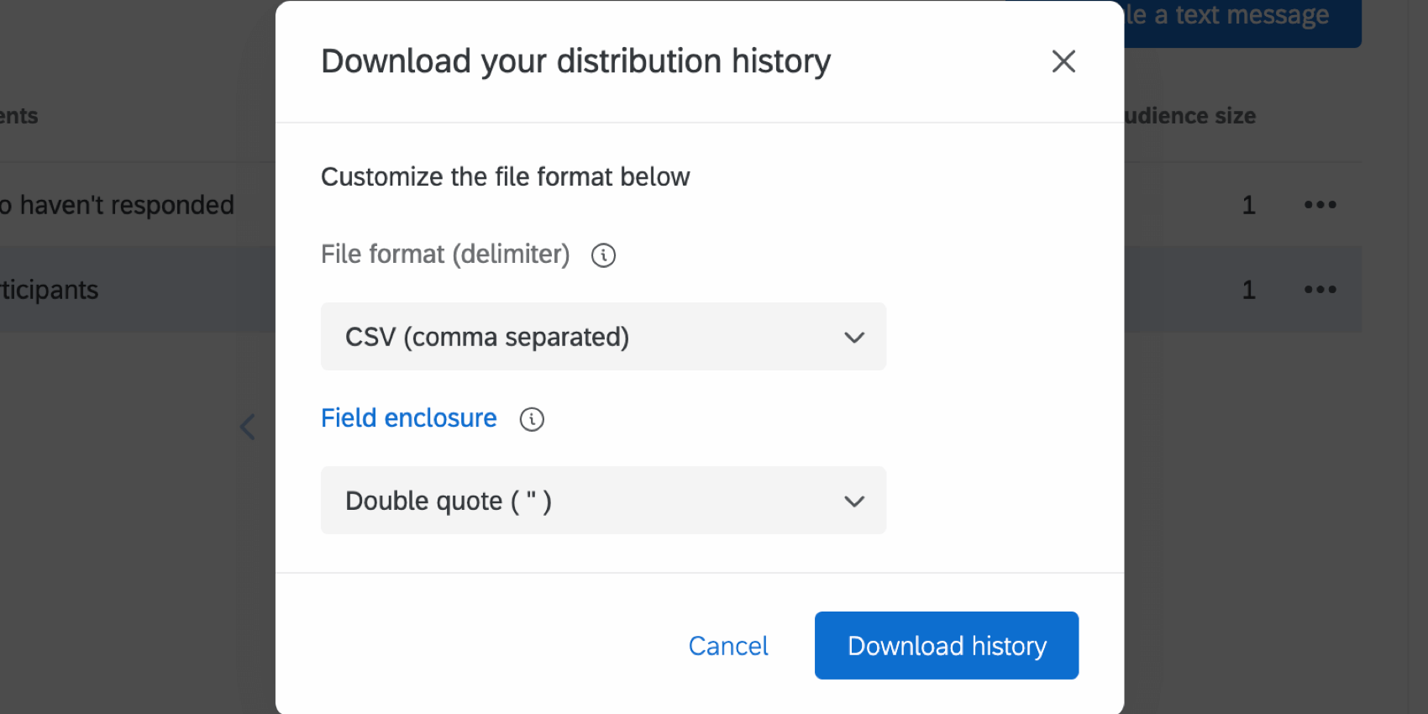Cancel the download dialog
Screen dimensions: 1428x714
point(727,645)
